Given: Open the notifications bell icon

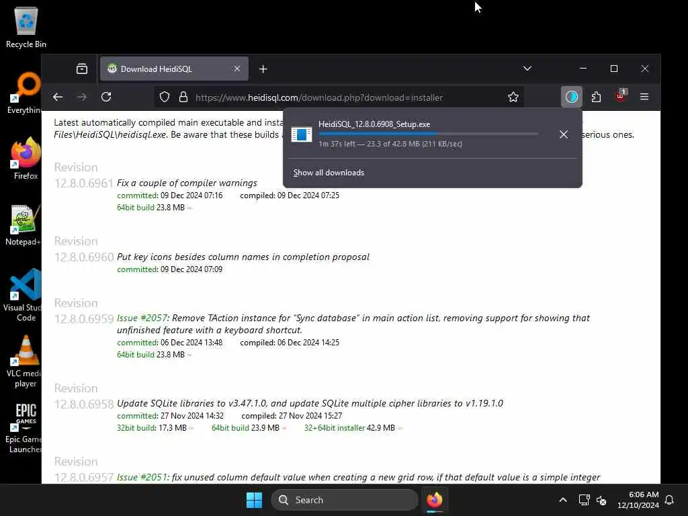Looking at the screenshot, I should point(669,500).
